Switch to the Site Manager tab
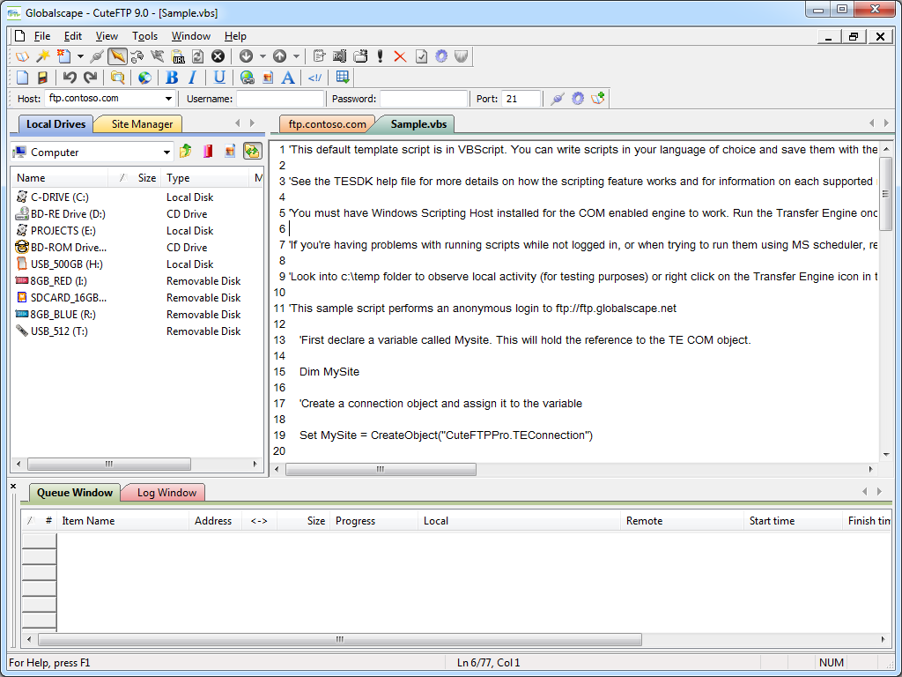The width and height of the screenshot is (902, 677). (141, 124)
